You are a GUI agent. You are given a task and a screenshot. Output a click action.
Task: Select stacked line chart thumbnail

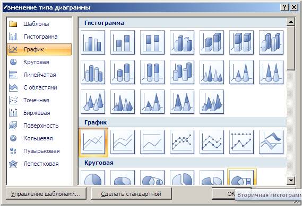[123, 142]
